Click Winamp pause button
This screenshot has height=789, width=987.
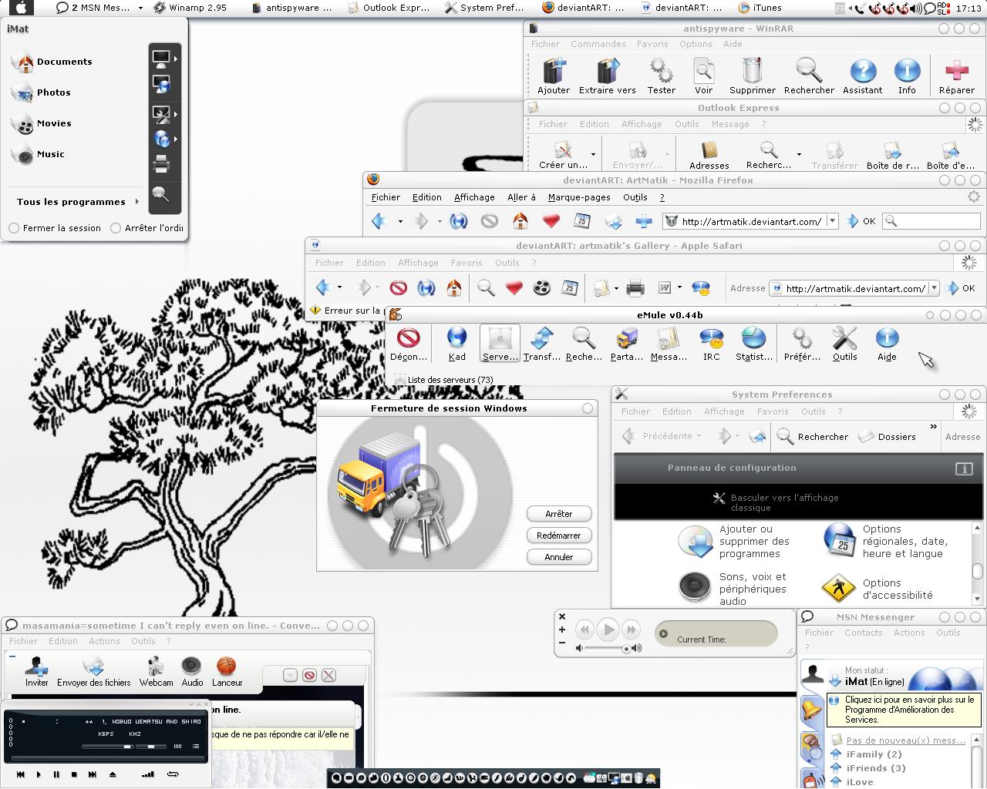(56, 774)
